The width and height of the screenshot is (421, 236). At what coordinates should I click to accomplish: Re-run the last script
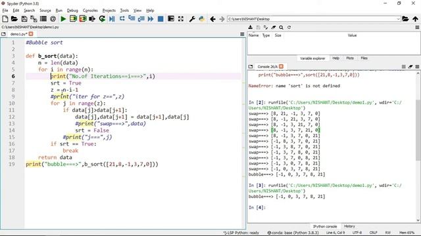(102, 19)
